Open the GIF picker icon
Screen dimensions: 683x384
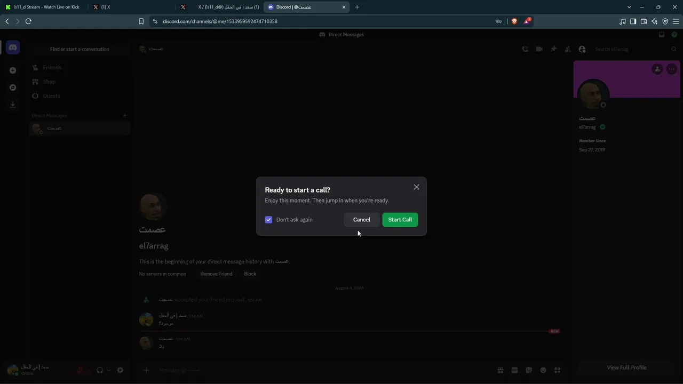coord(515,370)
